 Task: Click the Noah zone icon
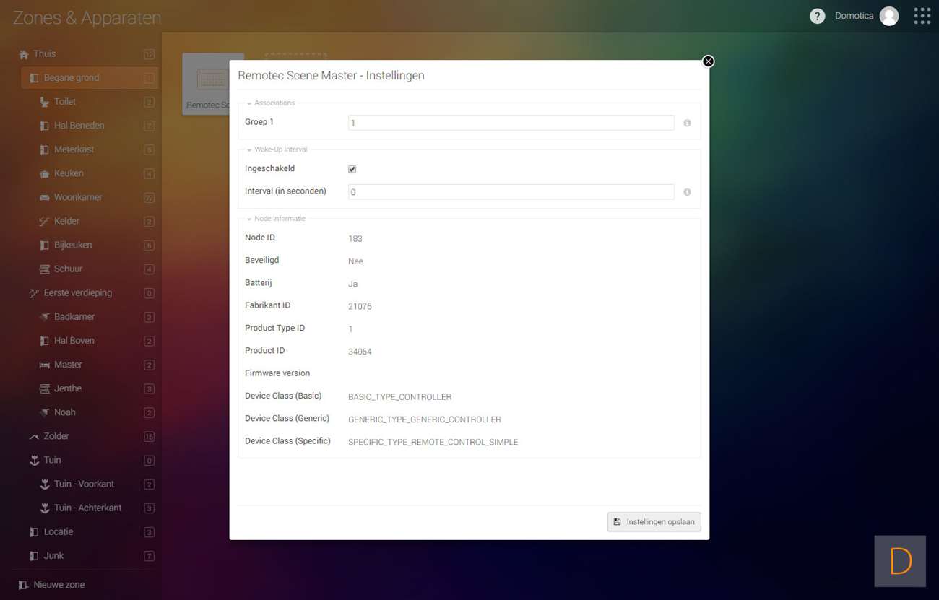[45, 412]
